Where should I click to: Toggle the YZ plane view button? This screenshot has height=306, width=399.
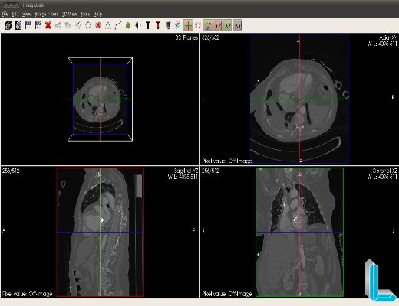pos(218,25)
